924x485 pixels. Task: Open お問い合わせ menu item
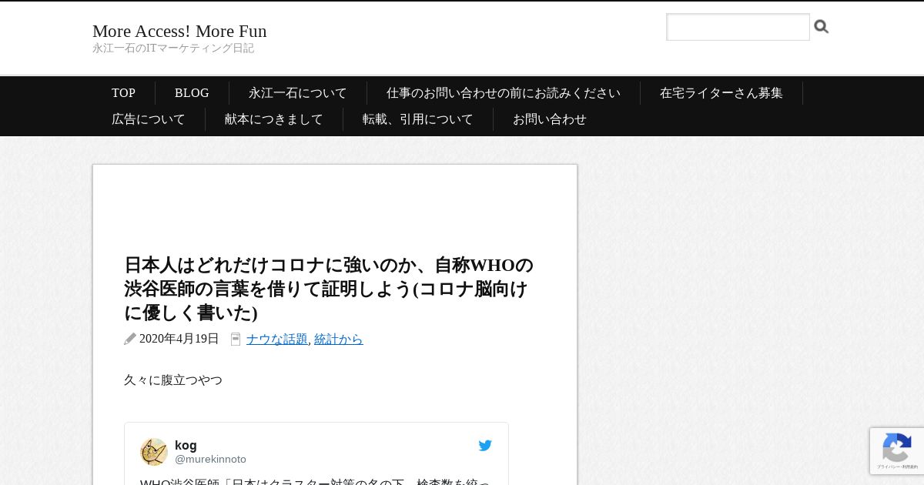(550, 119)
